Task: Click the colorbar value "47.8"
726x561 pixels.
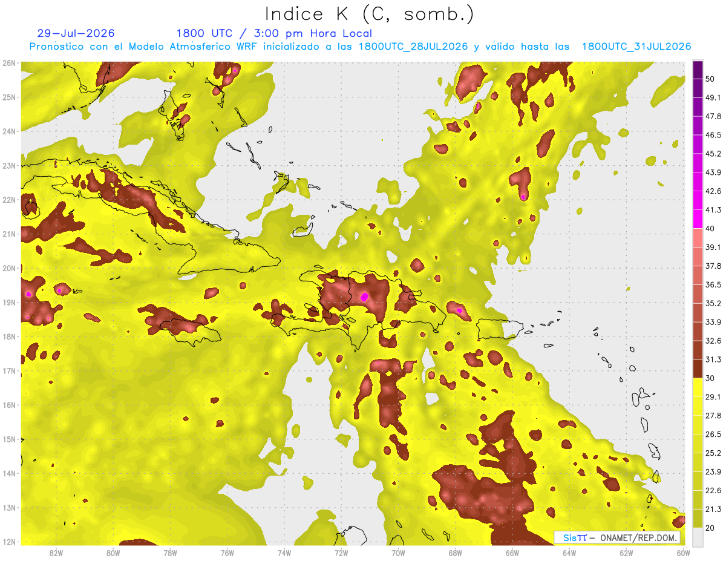Action: pos(713,116)
